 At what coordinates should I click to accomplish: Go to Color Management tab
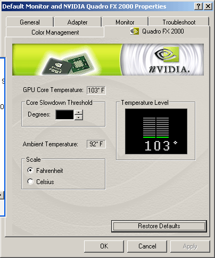pyautogui.click(x=55, y=32)
